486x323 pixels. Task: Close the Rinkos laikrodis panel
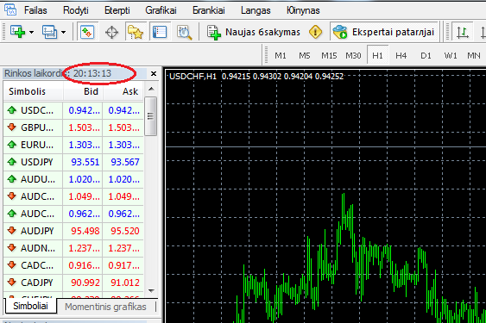154,73
